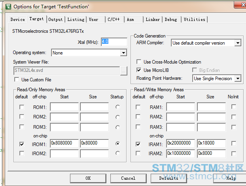Select the Target tab
The width and height of the screenshot is (246, 186).
[x=37, y=19]
